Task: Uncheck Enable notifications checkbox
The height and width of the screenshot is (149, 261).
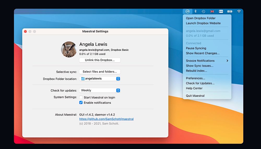Action: pyautogui.click(x=81, y=102)
